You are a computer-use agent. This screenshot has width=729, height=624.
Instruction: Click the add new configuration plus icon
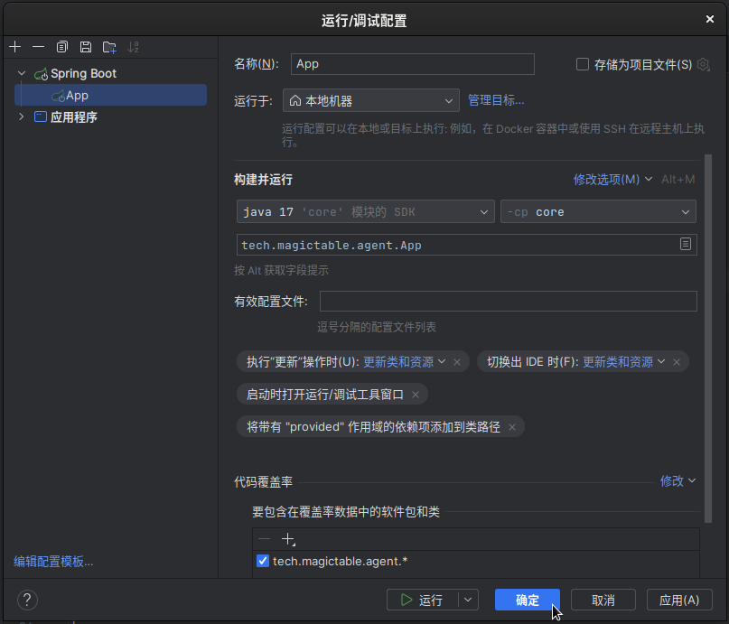(x=14, y=47)
